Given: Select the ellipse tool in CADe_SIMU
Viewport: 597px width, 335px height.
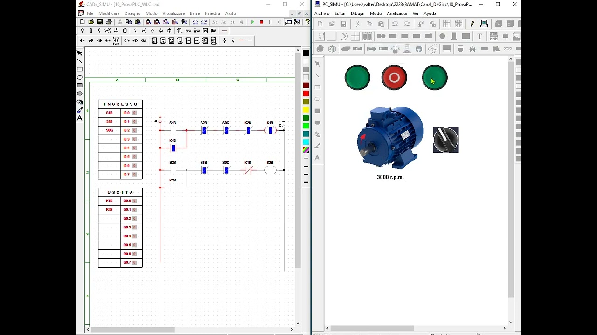Looking at the screenshot, I should coord(80,77).
